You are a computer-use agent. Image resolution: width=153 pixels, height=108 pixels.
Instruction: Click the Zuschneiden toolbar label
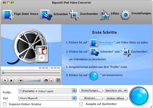point(89,14)
